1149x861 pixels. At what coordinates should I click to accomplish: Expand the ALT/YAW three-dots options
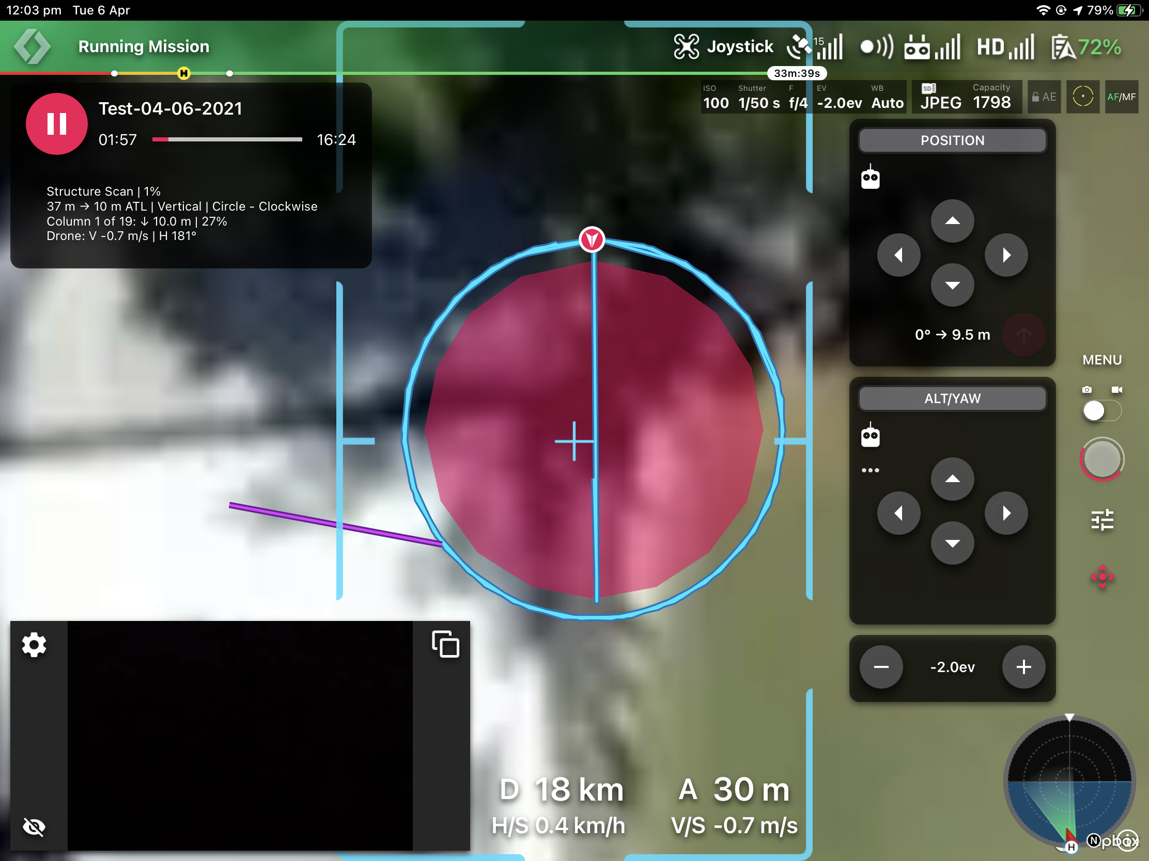click(x=870, y=470)
